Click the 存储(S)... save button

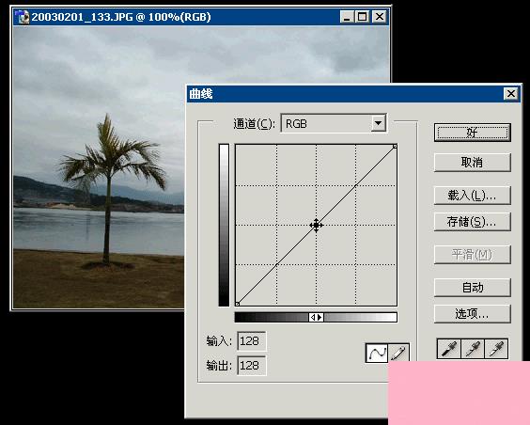(x=472, y=222)
